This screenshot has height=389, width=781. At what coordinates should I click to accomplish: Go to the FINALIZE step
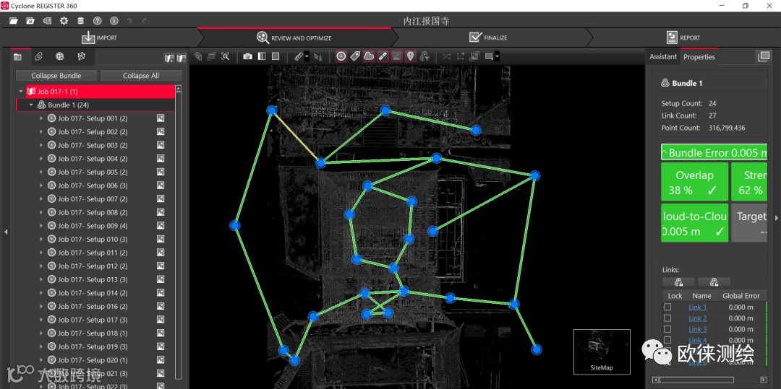pyautogui.click(x=488, y=38)
